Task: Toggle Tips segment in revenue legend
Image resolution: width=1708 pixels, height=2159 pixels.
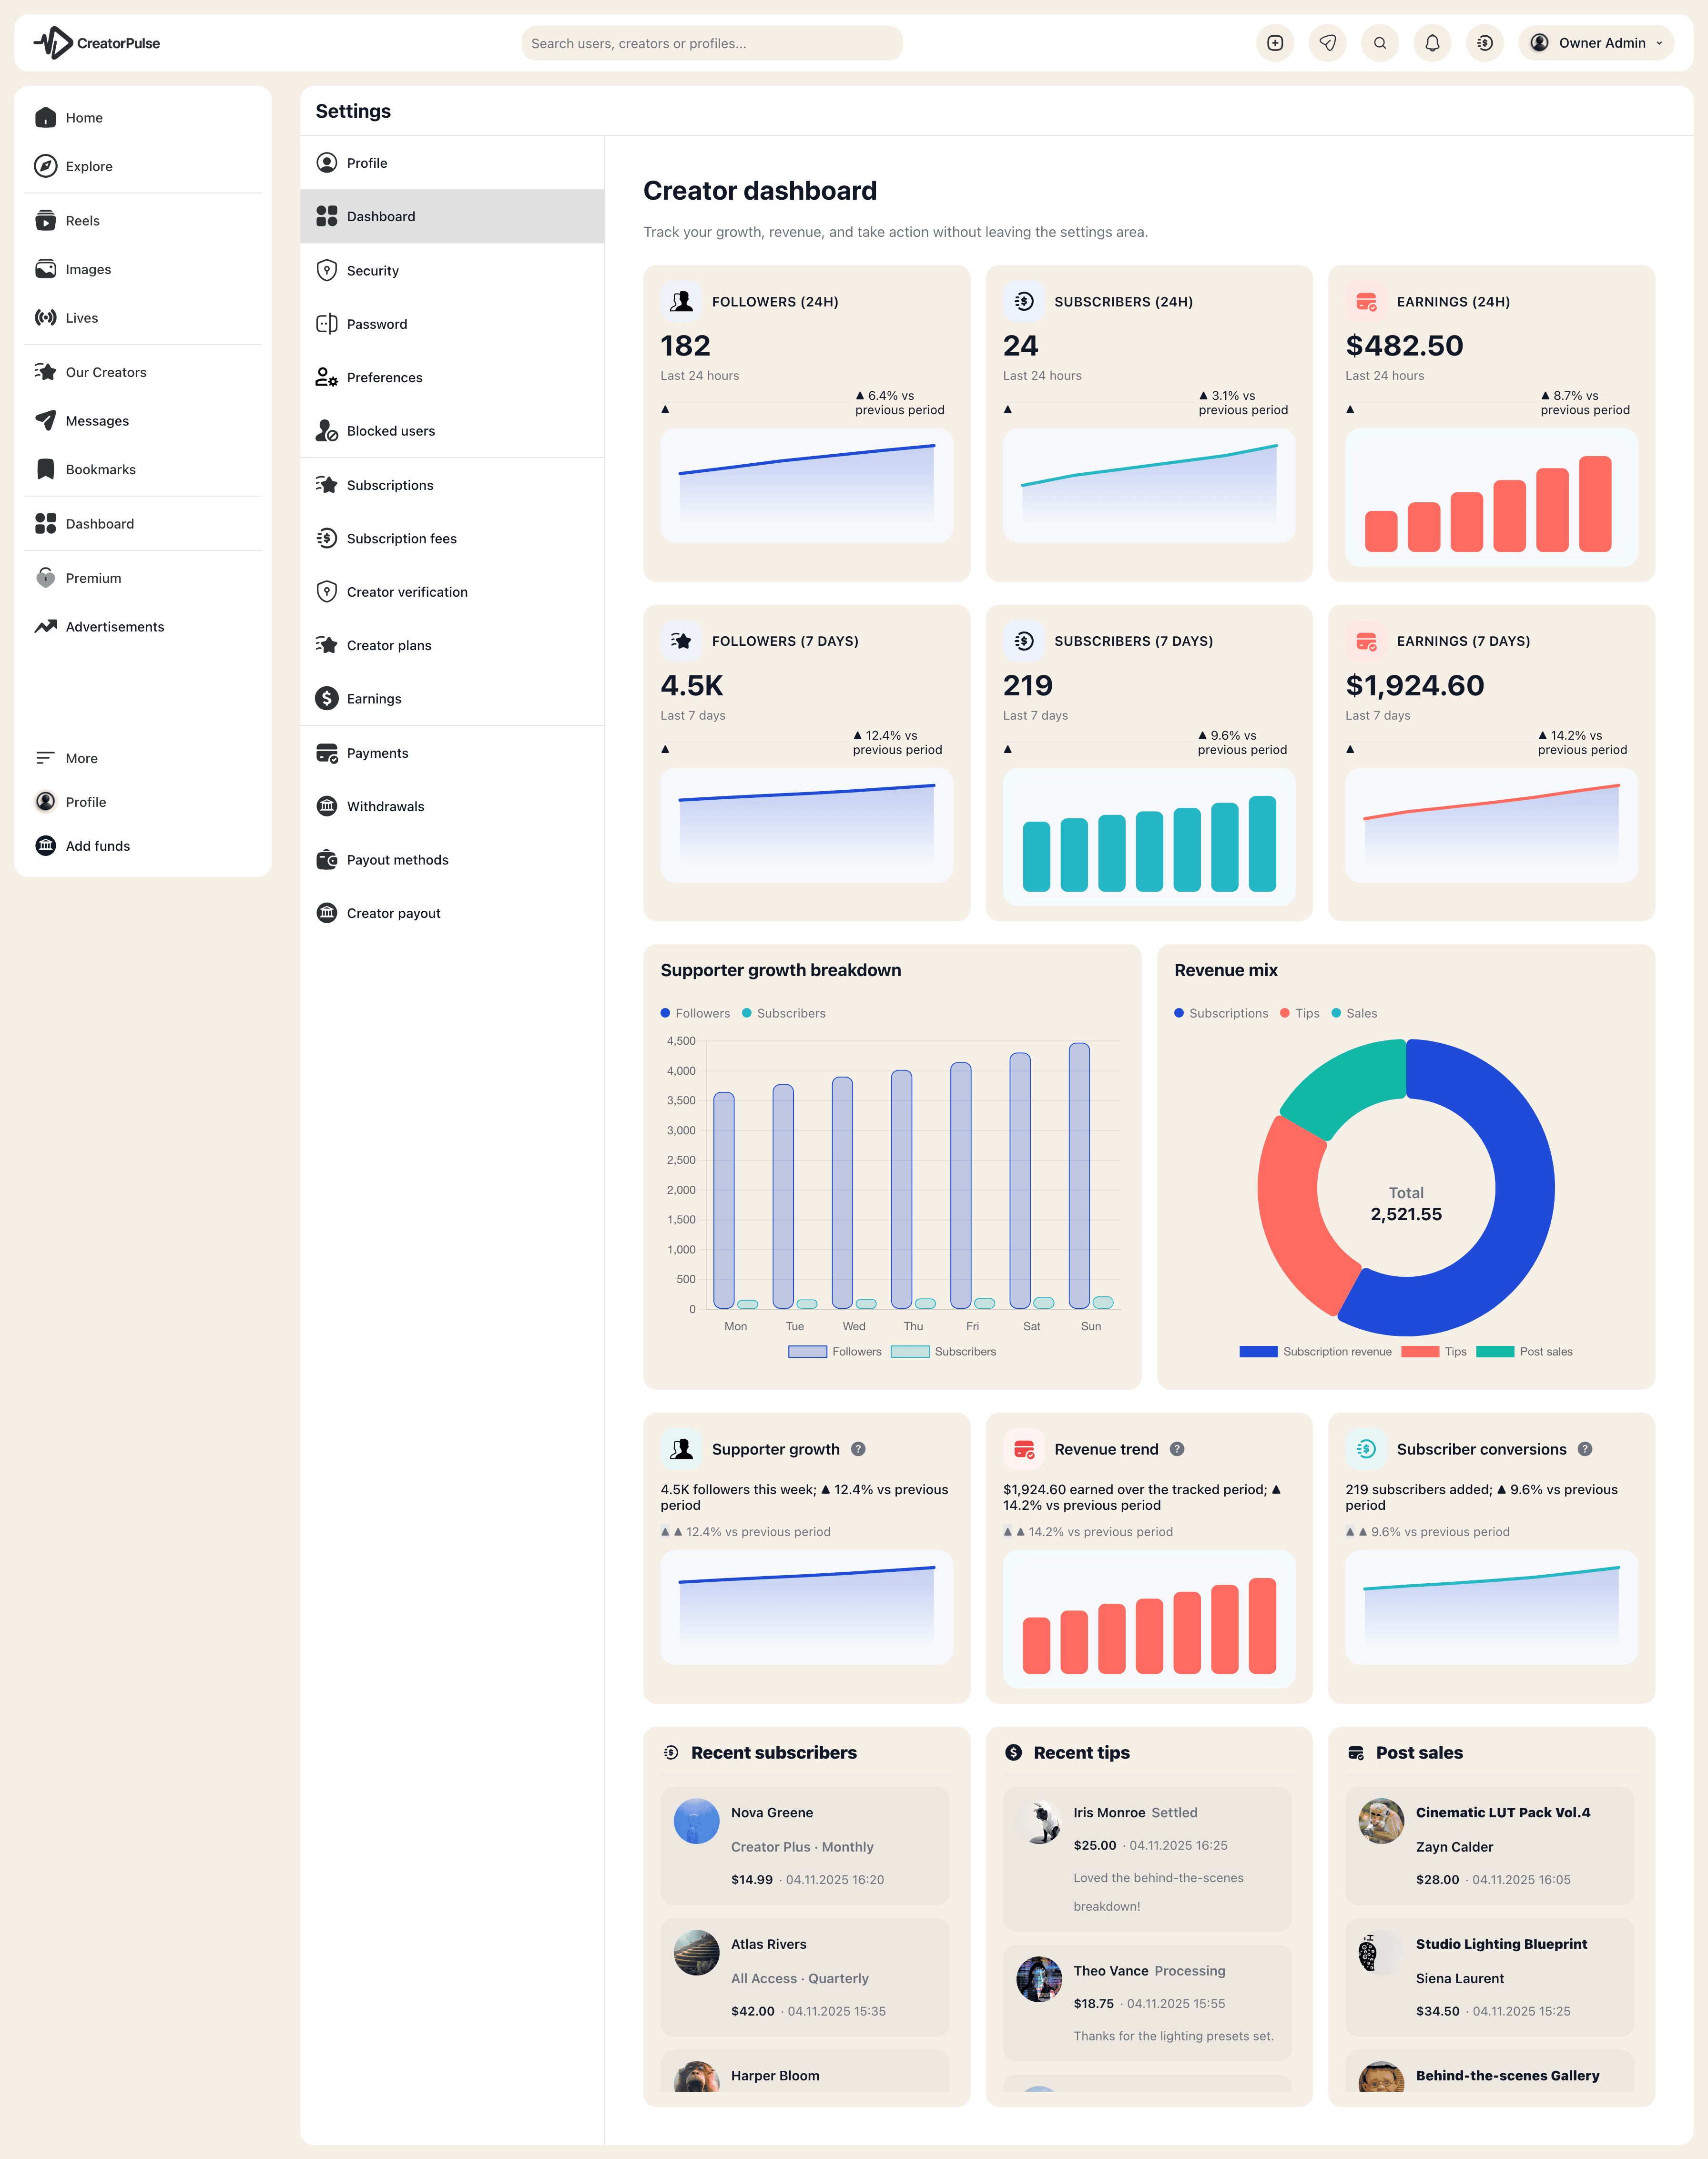Action: click(x=1433, y=1351)
